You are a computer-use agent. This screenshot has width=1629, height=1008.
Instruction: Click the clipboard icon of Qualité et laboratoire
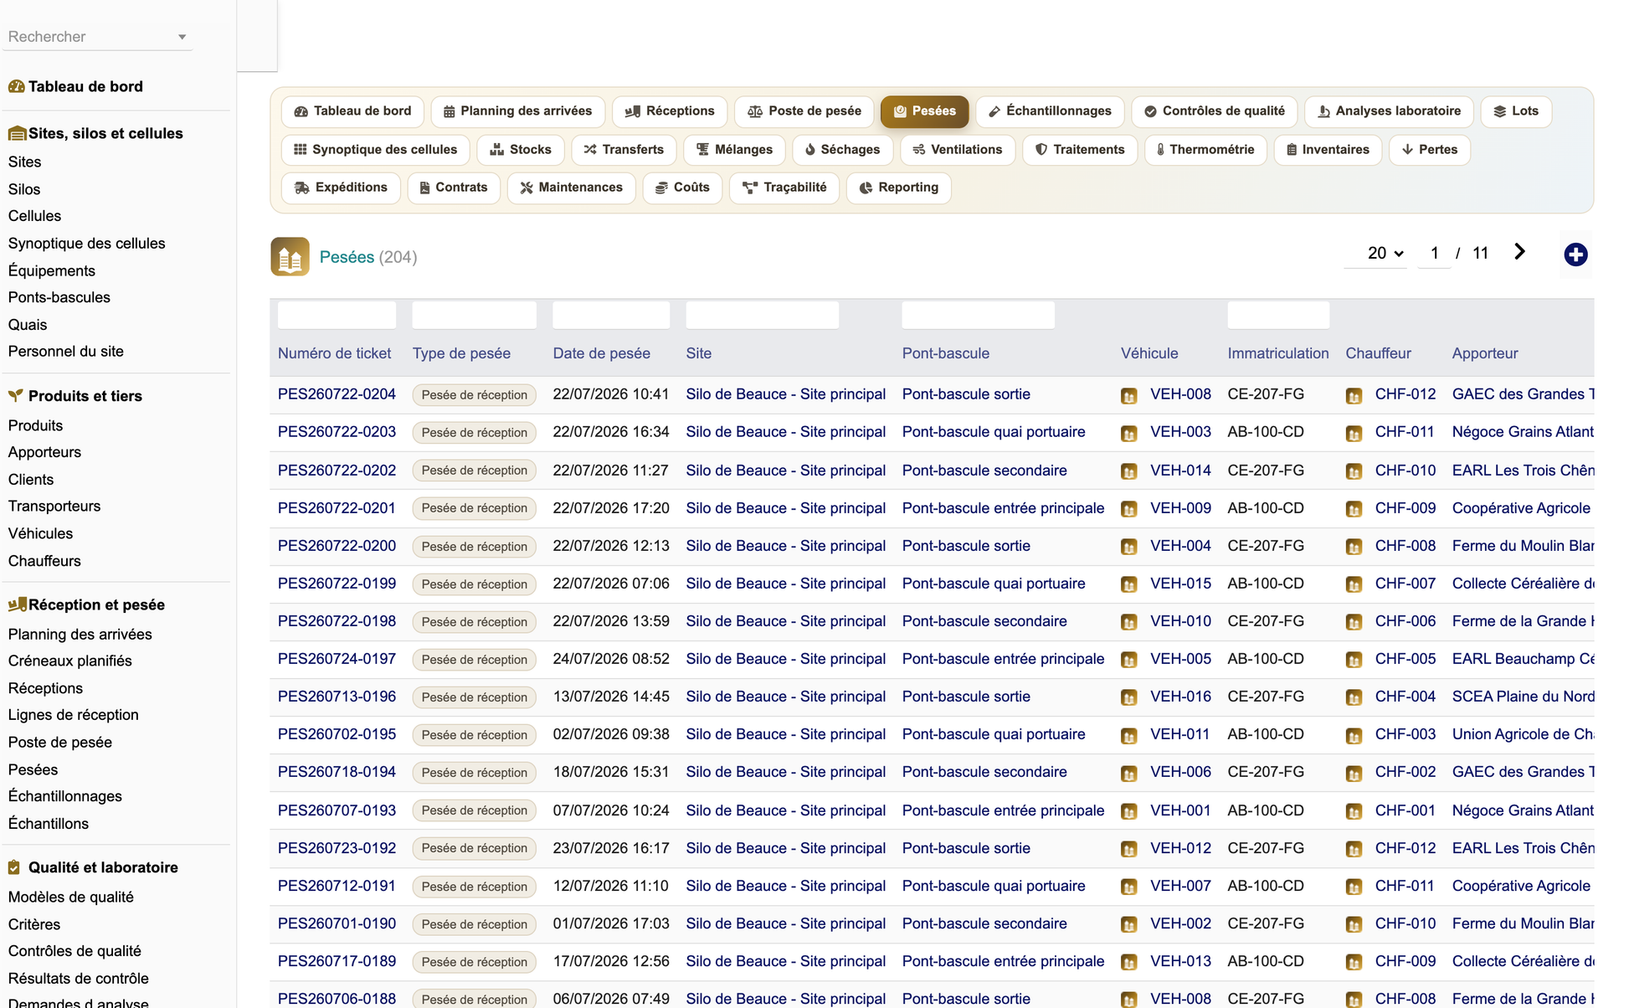coord(14,867)
